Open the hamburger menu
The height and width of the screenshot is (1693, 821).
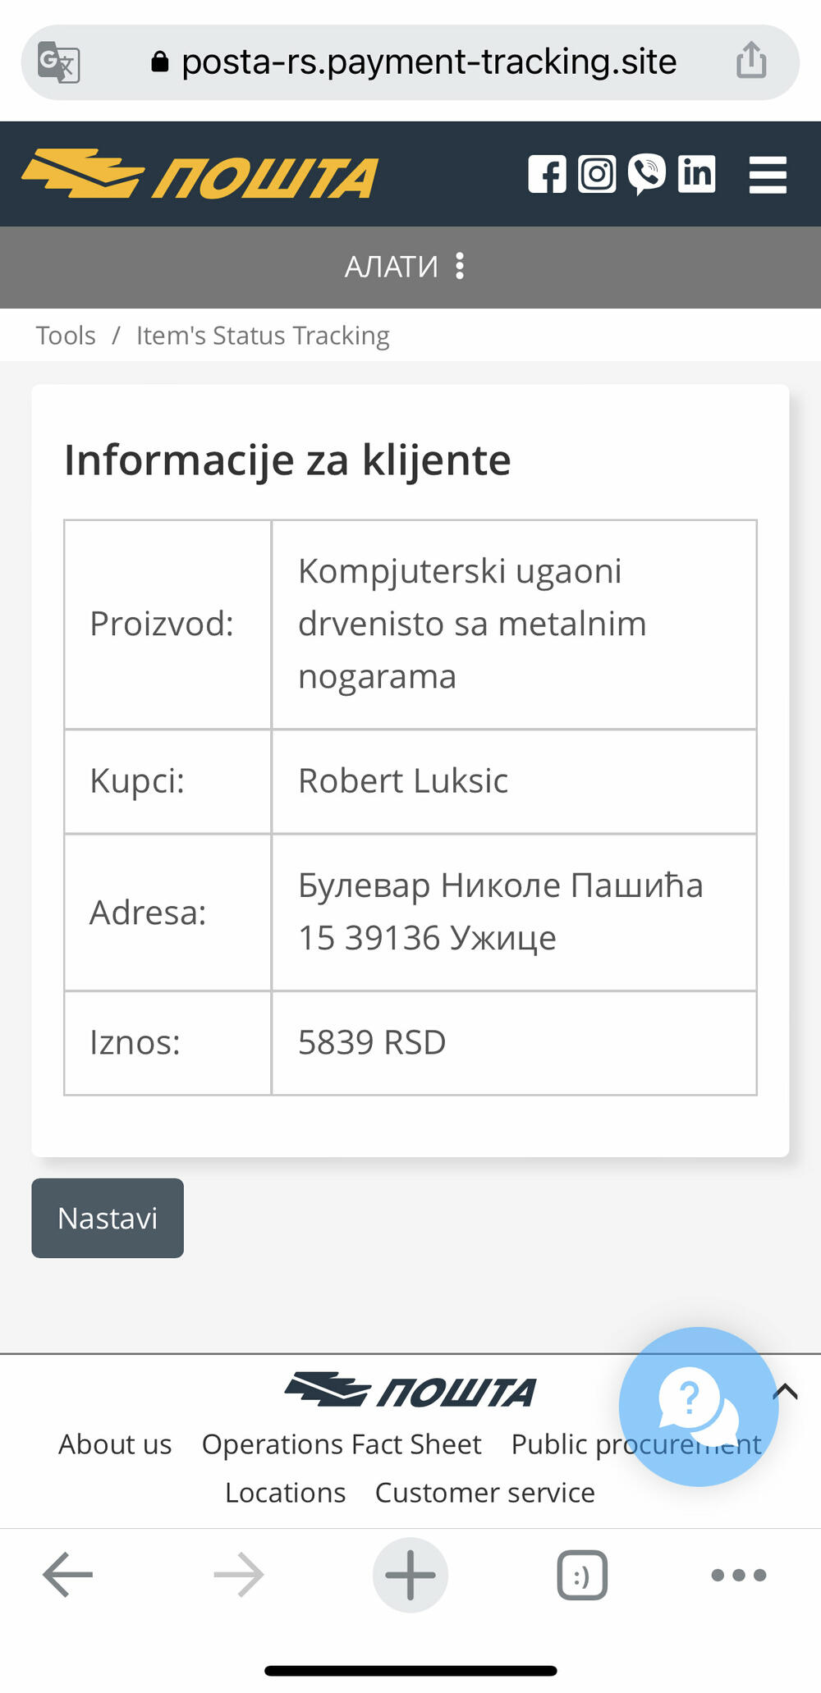click(x=768, y=175)
